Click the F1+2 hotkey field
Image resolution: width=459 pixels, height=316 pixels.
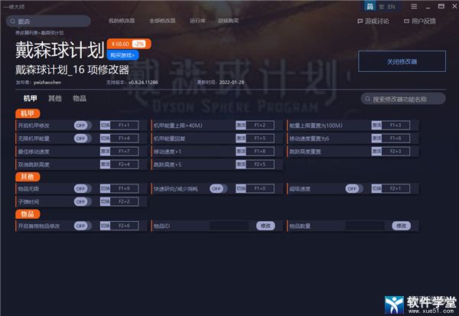tap(260, 125)
